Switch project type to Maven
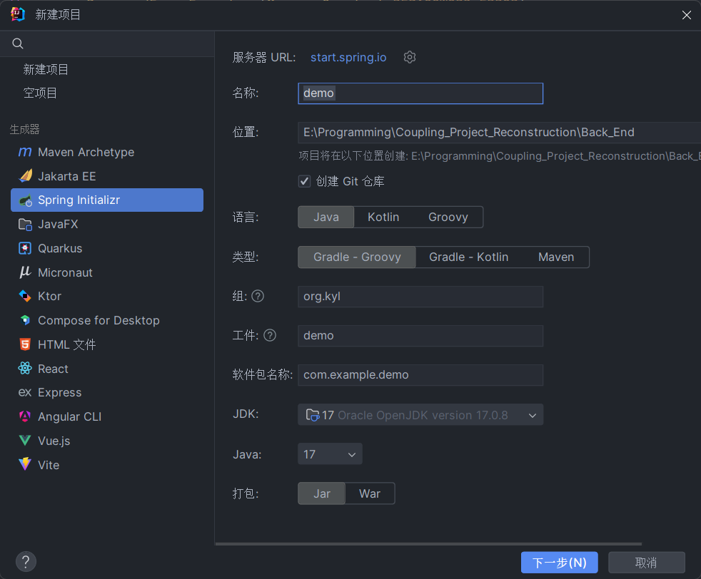The height and width of the screenshot is (579, 701). [555, 257]
